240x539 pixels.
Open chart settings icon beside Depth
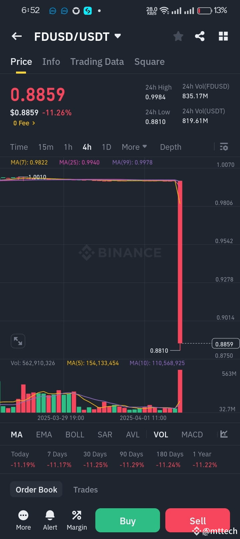pyautogui.click(x=224, y=147)
